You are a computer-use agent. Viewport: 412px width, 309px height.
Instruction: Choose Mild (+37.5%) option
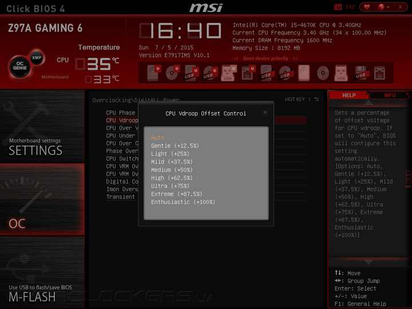point(172,161)
